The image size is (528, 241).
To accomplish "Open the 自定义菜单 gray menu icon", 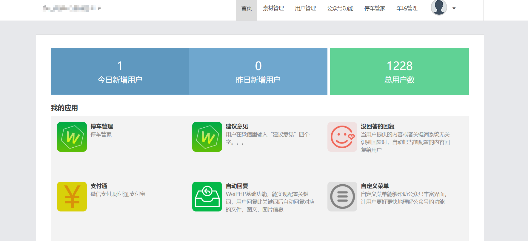I will coord(342,197).
